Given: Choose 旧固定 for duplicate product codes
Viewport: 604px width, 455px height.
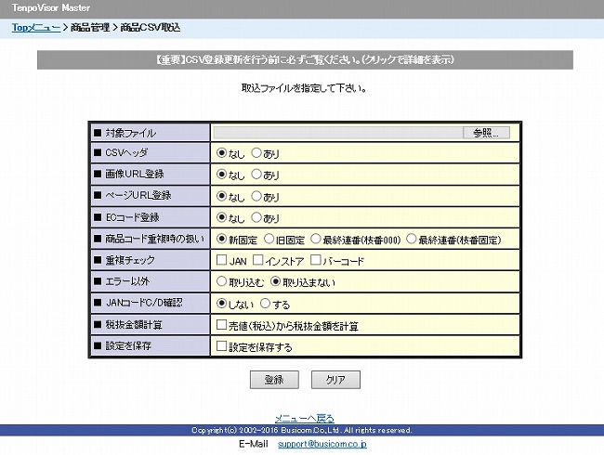Looking at the screenshot, I should click(269, 239).
